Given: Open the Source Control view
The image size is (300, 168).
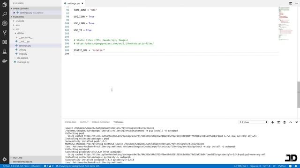Looking at the screenshot, I should [x=5, y=33].
